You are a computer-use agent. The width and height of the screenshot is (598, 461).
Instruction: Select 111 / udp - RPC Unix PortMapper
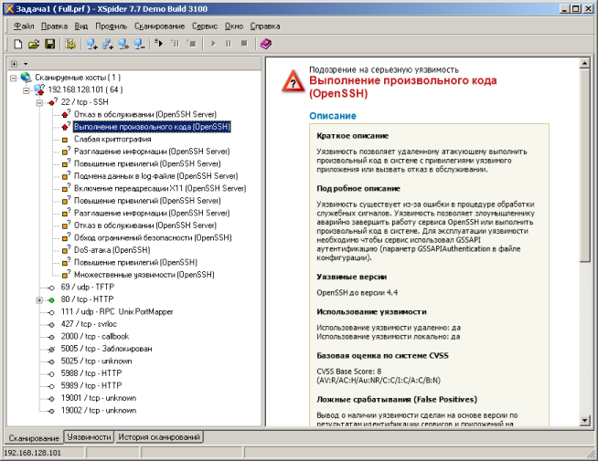pos(117,311)
